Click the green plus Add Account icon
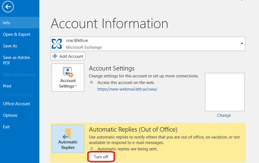 (55, 56)
